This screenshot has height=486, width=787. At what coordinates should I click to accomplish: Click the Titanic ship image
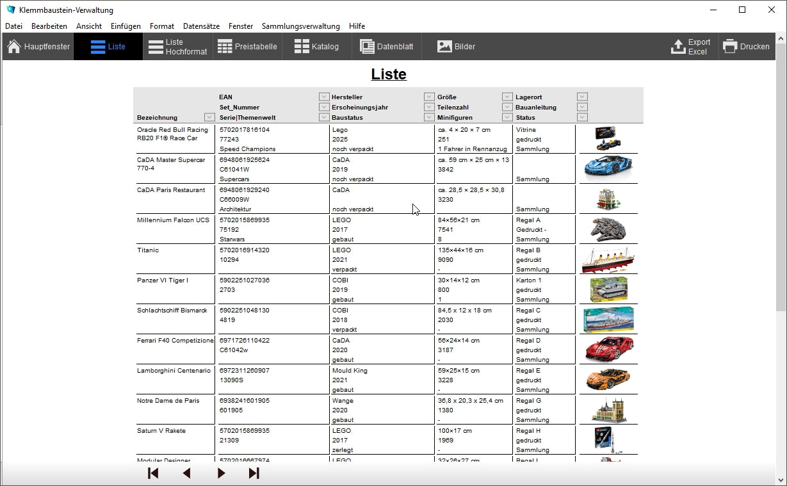608,259
